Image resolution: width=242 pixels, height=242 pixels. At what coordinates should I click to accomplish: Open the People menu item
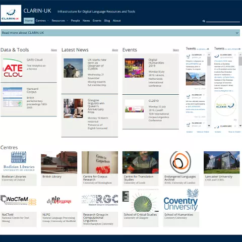point(75,21)
